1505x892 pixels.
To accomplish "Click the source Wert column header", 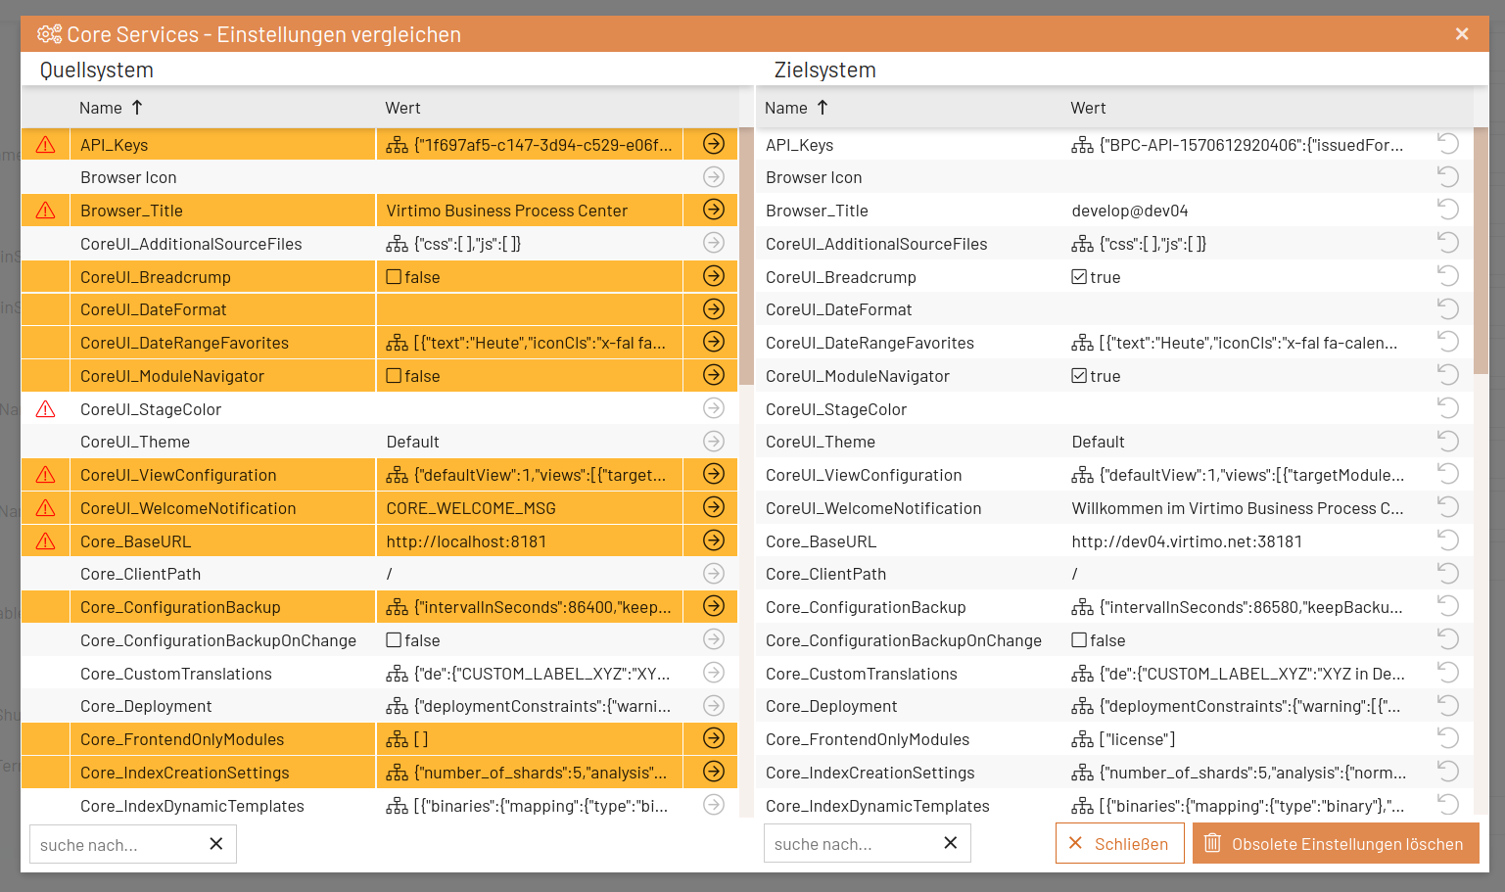I will click(402, 108).
